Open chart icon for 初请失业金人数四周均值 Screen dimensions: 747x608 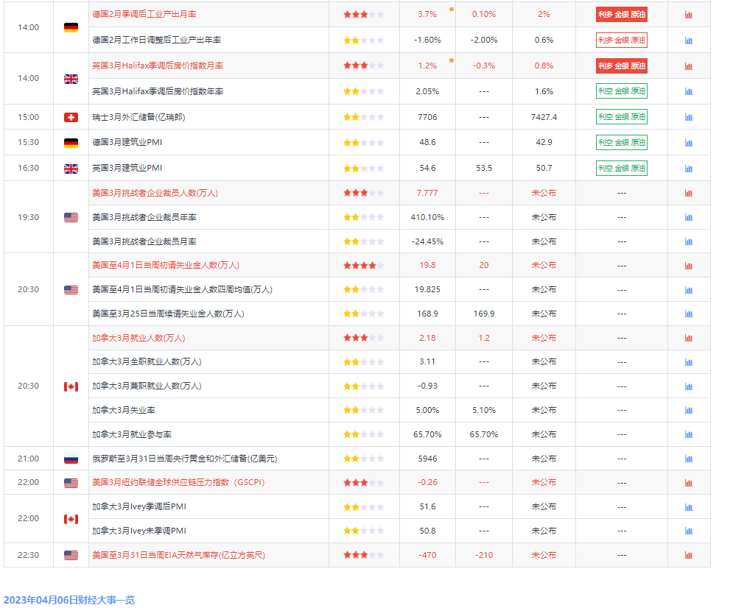(688, 290)
